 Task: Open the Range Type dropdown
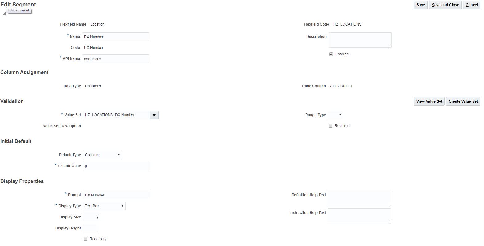coord(336,115)
